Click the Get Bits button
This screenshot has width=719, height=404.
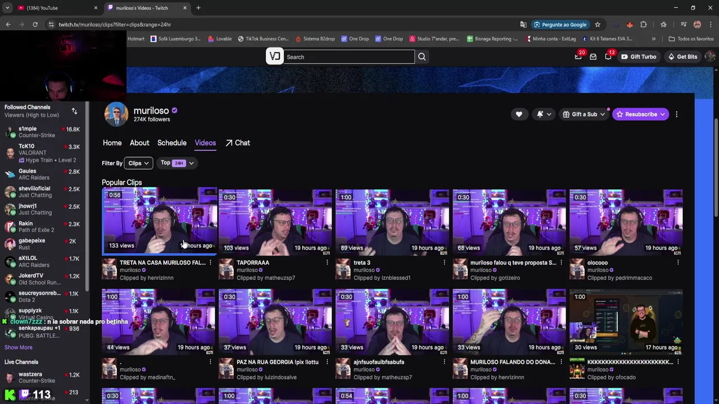682,57
